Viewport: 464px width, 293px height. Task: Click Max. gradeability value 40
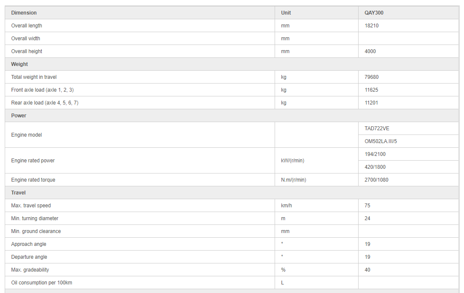368,270
